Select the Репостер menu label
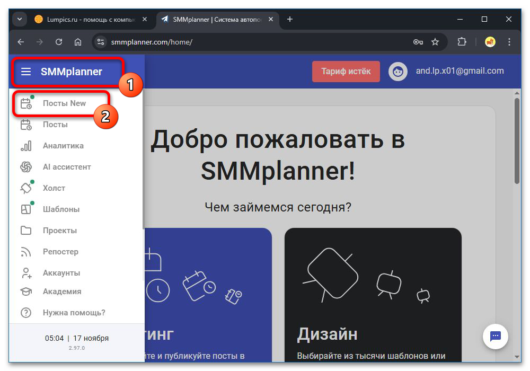 click(60, 252)
